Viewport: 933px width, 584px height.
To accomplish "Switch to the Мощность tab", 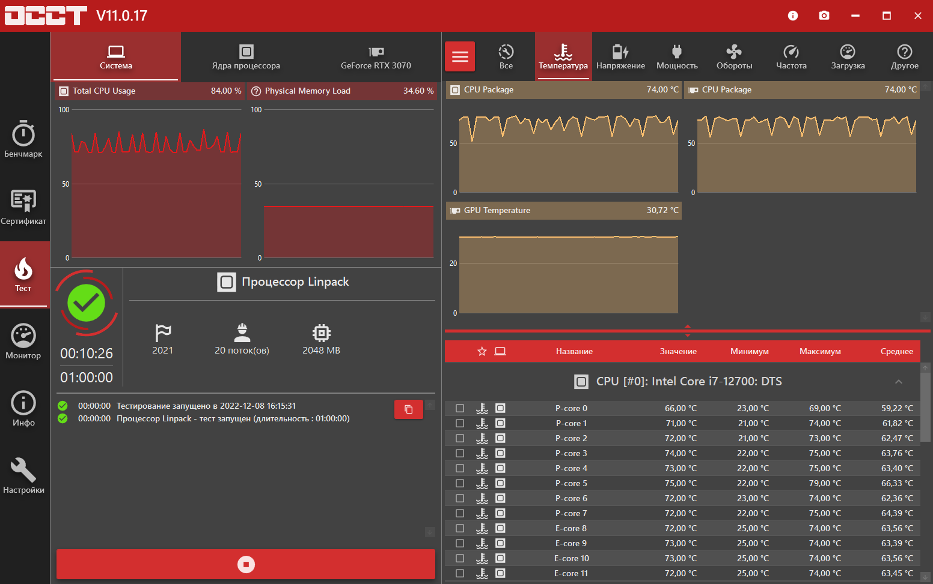I will coord(677,57).
